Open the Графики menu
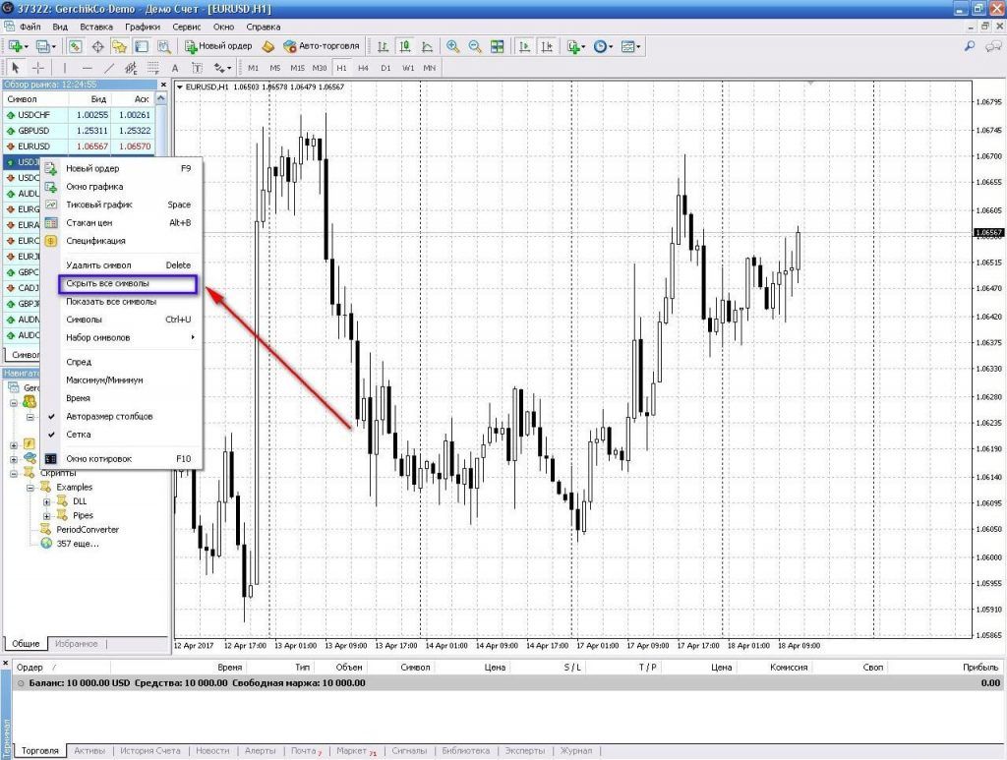Image resolution: width=1007 pixels, height=760 pixels. (141, 27)
